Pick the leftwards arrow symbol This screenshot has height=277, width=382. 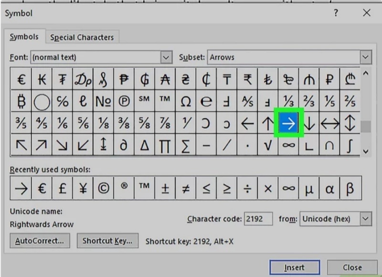[x=247, y=124]
